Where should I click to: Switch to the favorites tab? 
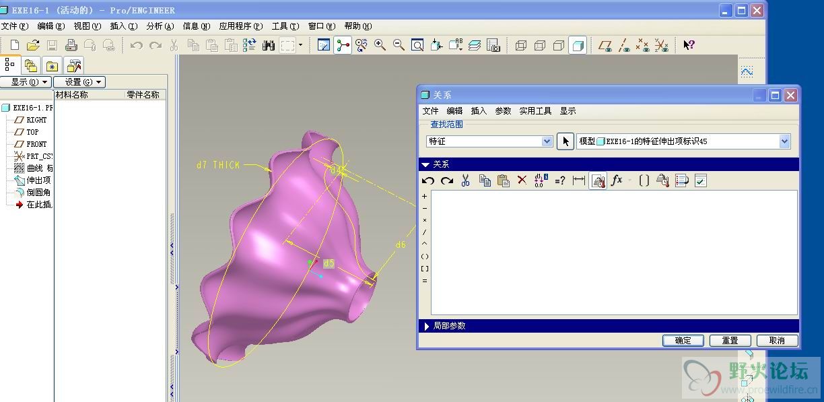tap(52, 65)
